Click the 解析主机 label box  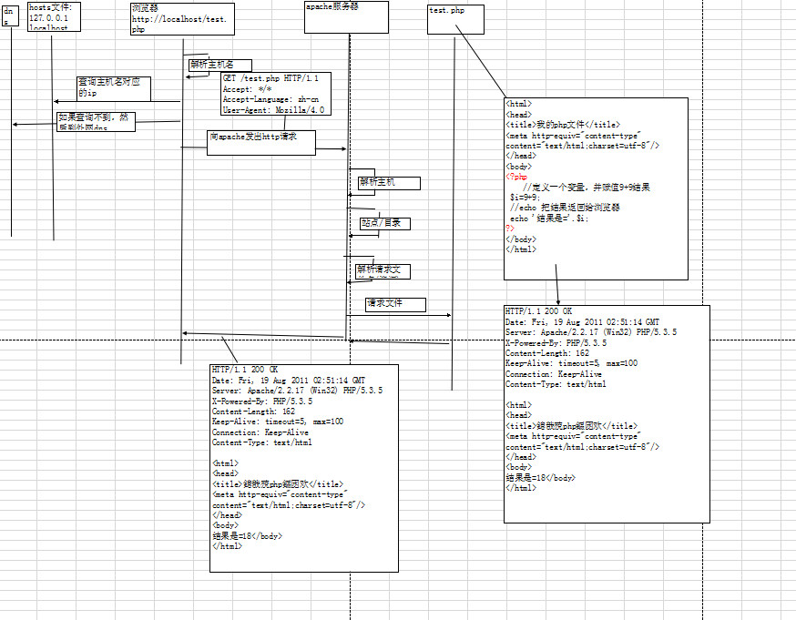(x=390, y=183)
